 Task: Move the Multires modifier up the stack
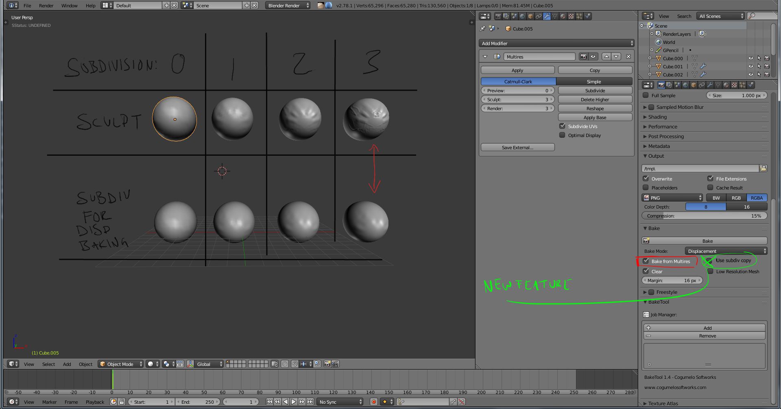606,57
